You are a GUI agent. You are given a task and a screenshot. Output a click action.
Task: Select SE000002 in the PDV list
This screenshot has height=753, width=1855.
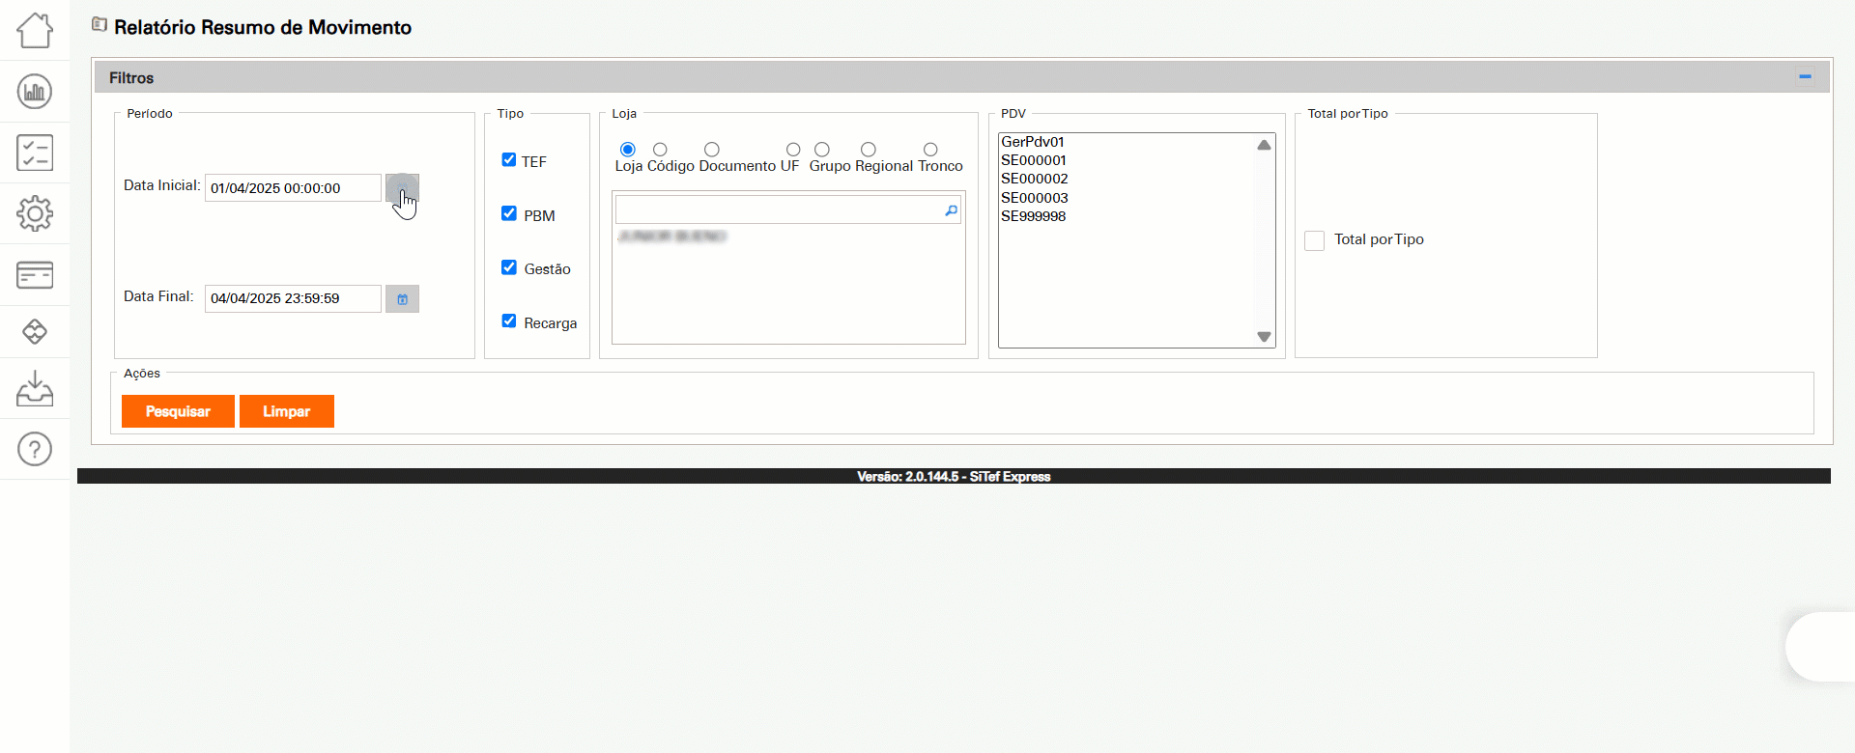tap(1035, 179)
